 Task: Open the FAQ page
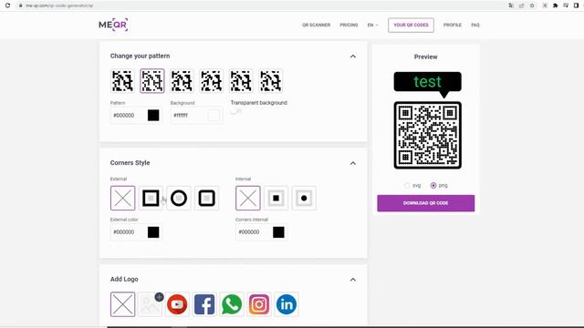pyautogui.click(x=475, y=25)
